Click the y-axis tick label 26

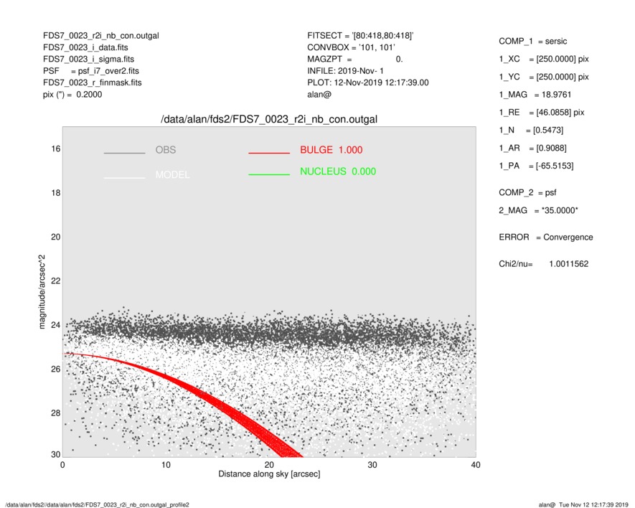click(x=55, y=370)
